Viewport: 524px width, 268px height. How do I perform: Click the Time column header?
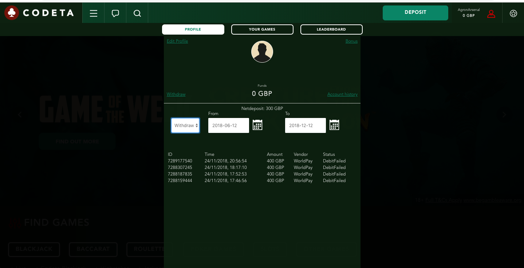tap(209, 154)
